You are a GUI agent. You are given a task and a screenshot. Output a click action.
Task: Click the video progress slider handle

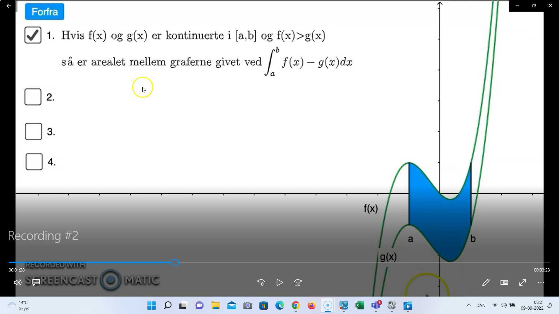point(175,263)
